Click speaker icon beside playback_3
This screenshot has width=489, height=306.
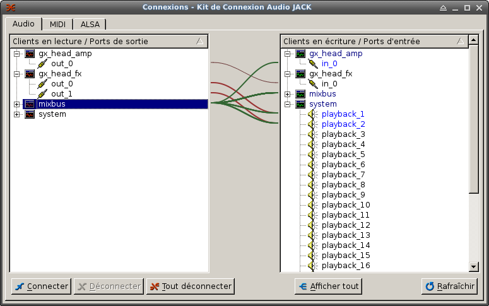click(313, 134)
